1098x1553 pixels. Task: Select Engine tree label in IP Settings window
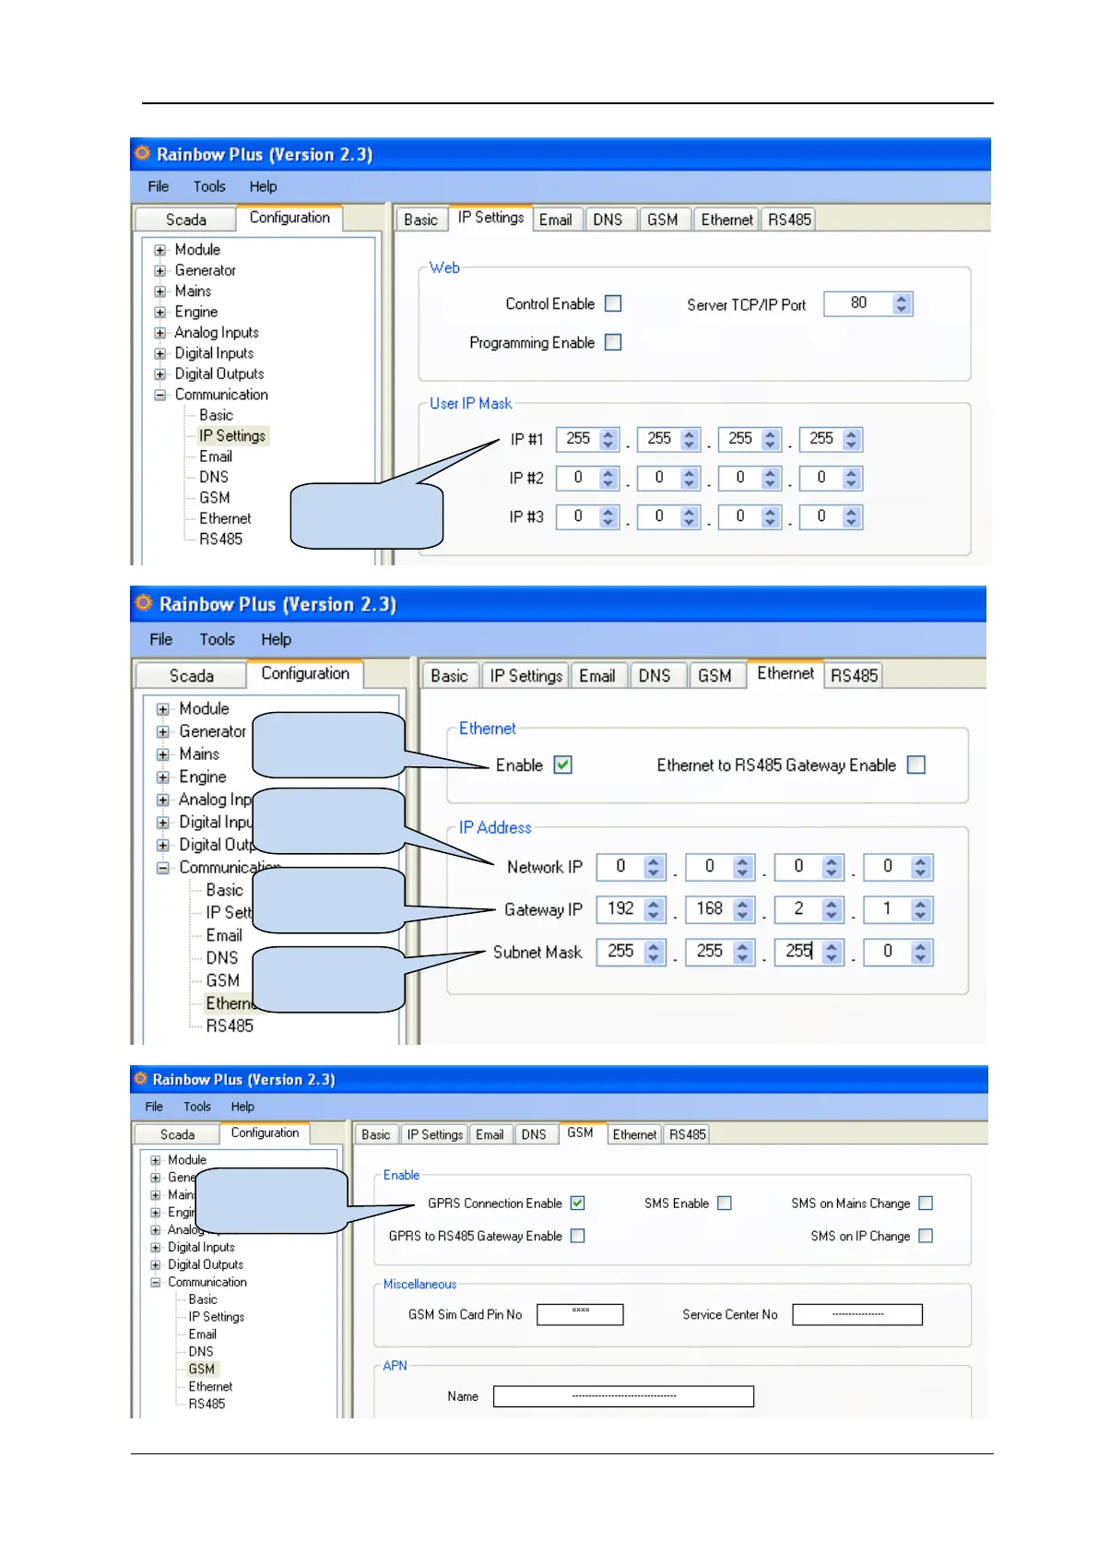(x=196, y=312)
